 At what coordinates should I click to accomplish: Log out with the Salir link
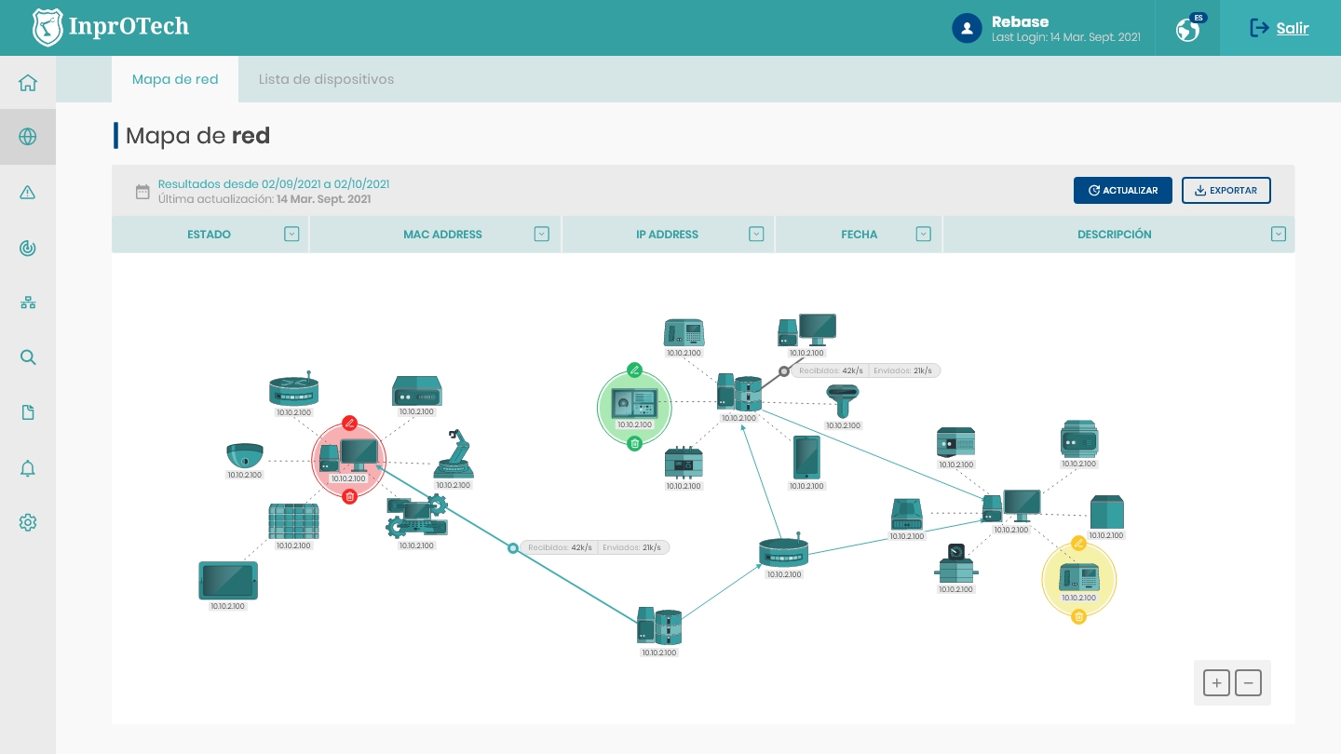click(x=1280, y=28)
